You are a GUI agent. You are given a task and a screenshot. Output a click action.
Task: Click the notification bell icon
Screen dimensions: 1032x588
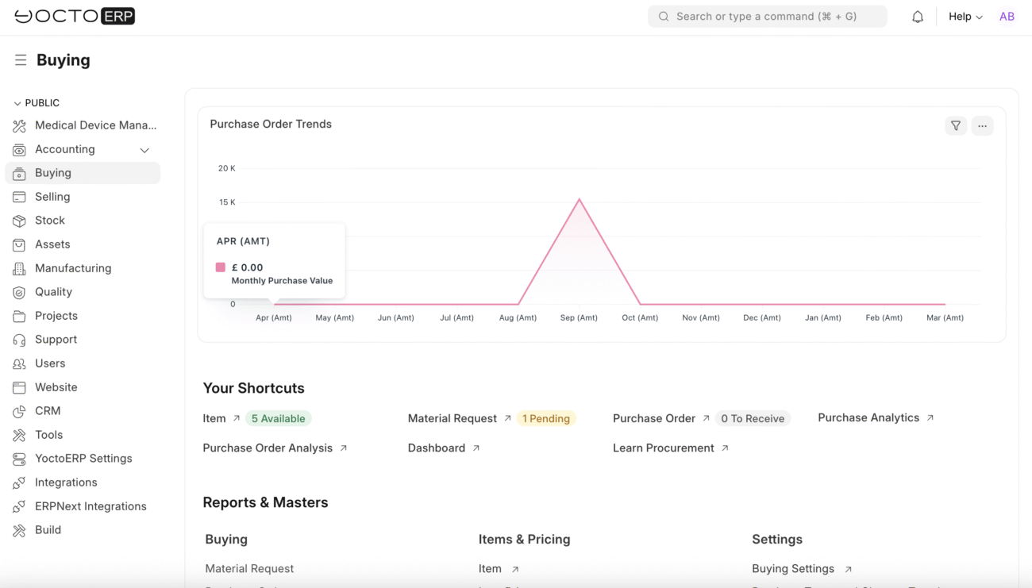click(x=918, y=17)
